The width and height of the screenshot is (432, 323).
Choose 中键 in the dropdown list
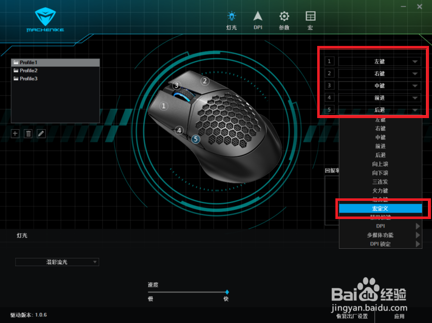pos(380,137)
